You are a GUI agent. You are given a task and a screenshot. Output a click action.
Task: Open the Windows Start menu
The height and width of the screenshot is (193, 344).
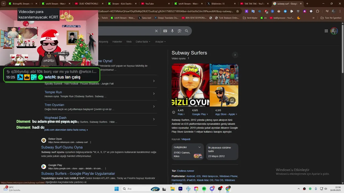click(x=116, y=189)
